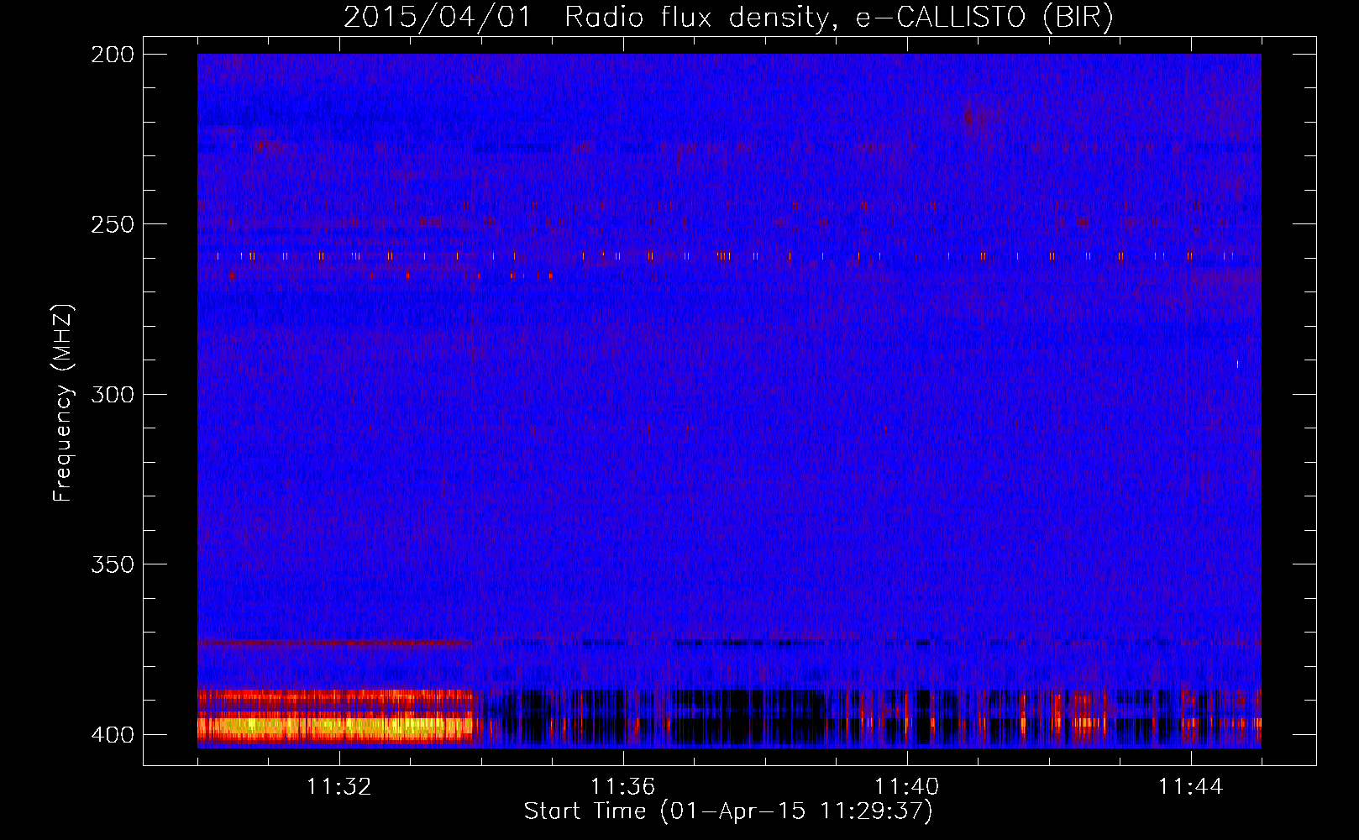Click the 200 frequency tick label
Image resolution: width=1359 pixels, height=840 pixels.
(x=112, y=54)
